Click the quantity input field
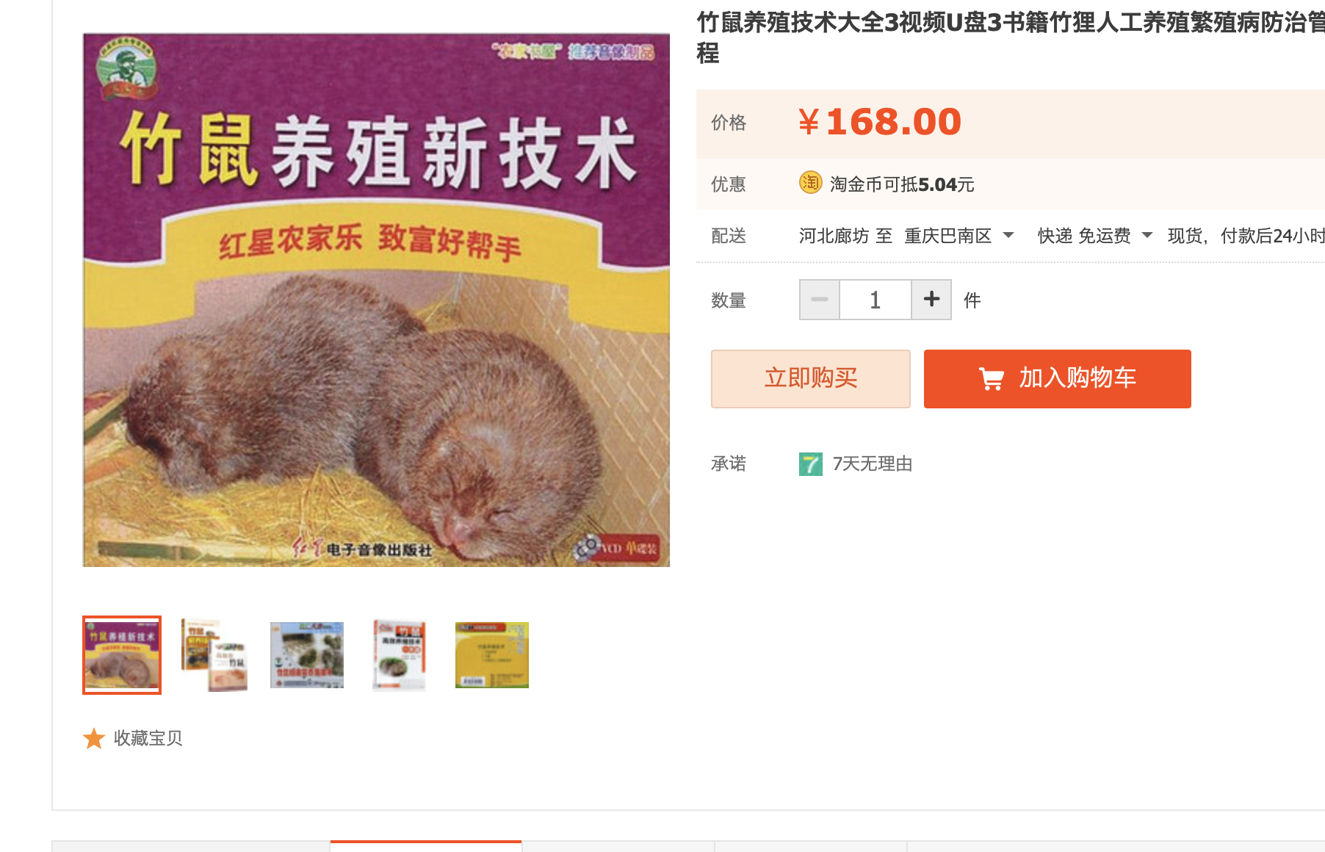The image size is (1325, 852). coord(875,300)
